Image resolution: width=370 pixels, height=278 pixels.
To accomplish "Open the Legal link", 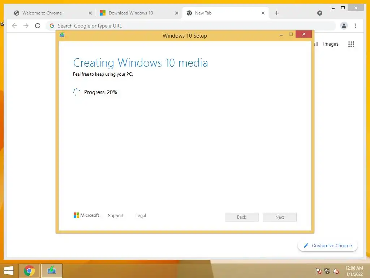I will coord(141,216).
